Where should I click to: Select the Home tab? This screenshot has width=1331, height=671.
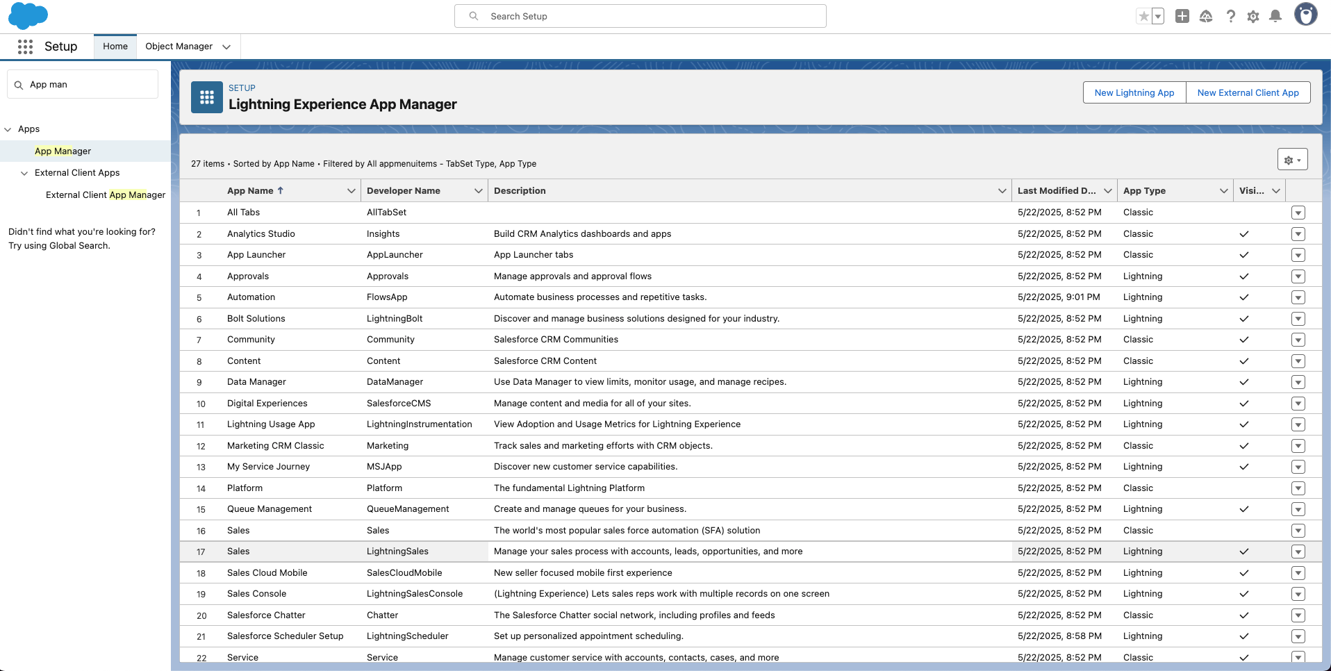pos(114,46)
